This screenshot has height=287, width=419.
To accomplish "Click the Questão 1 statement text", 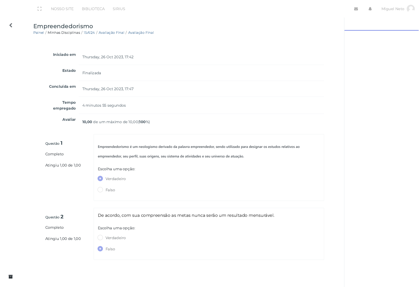I will click(199, 151).
